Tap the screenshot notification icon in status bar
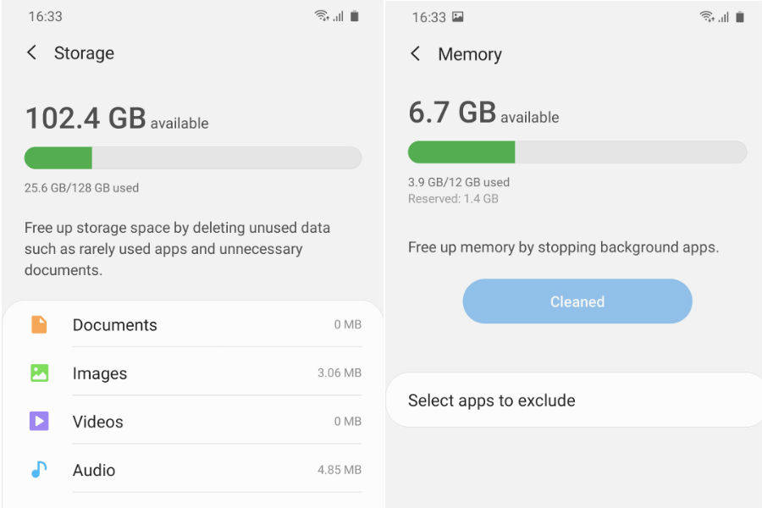This screenshot has height=508, width=762. [458, 17]
